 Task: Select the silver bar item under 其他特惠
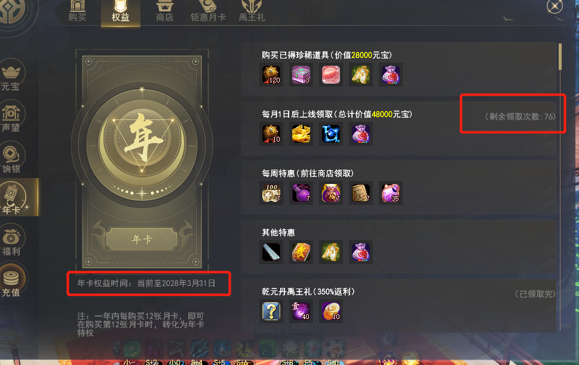[271, 252]
